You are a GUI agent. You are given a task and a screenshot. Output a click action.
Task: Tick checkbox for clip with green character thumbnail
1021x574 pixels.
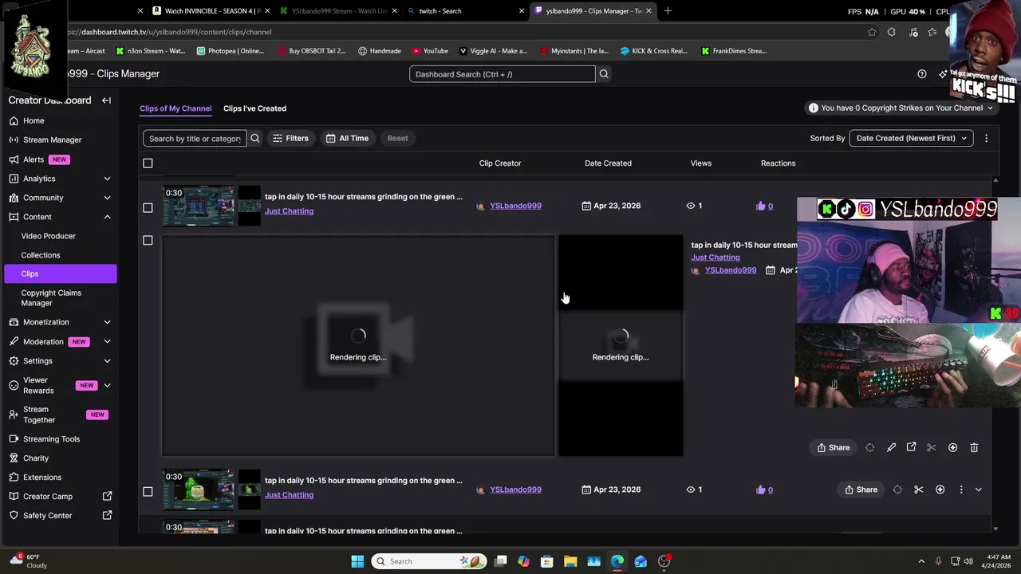point(148,491)
